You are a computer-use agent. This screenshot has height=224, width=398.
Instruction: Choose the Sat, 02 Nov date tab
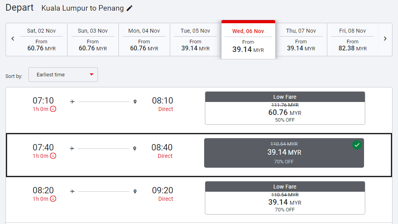41,39
